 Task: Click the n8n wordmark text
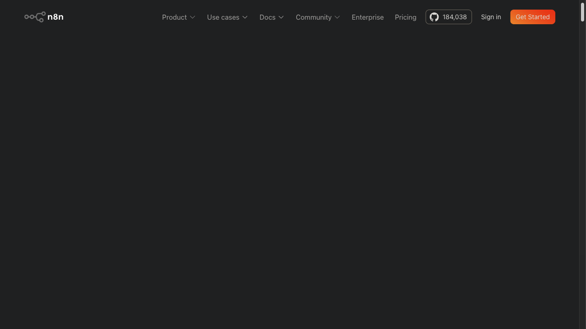55,16
